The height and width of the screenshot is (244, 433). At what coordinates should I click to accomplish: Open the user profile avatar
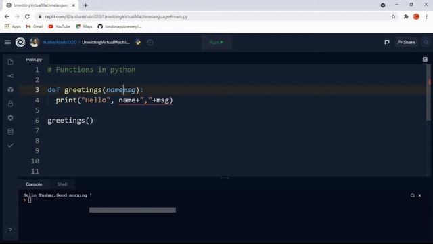(x=35, y=42)
